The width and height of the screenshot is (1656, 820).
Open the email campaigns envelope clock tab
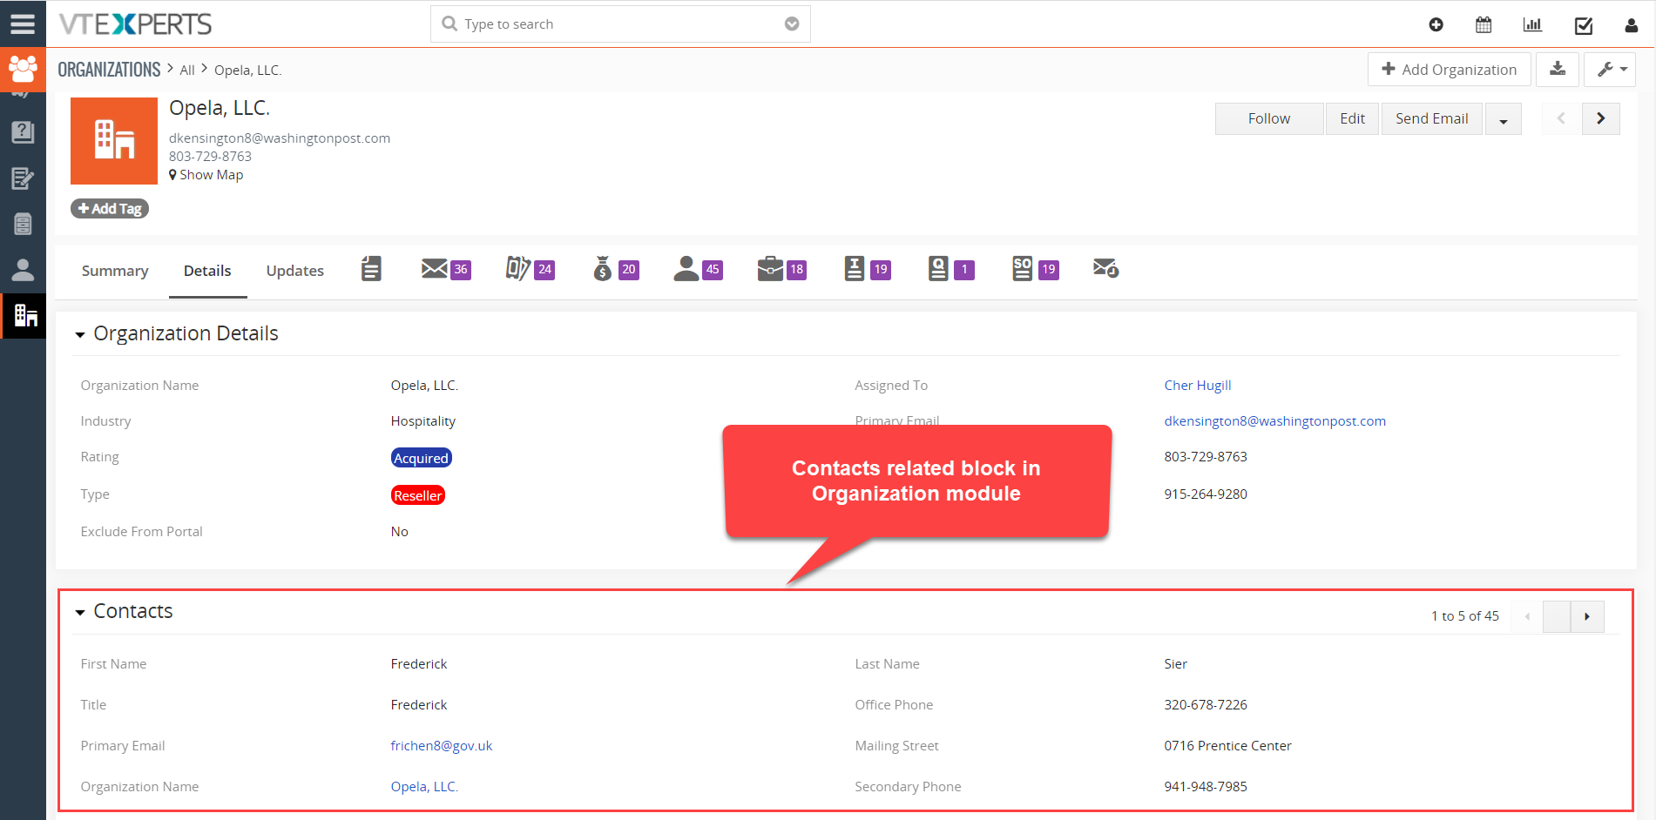(x=1105, y=268)
